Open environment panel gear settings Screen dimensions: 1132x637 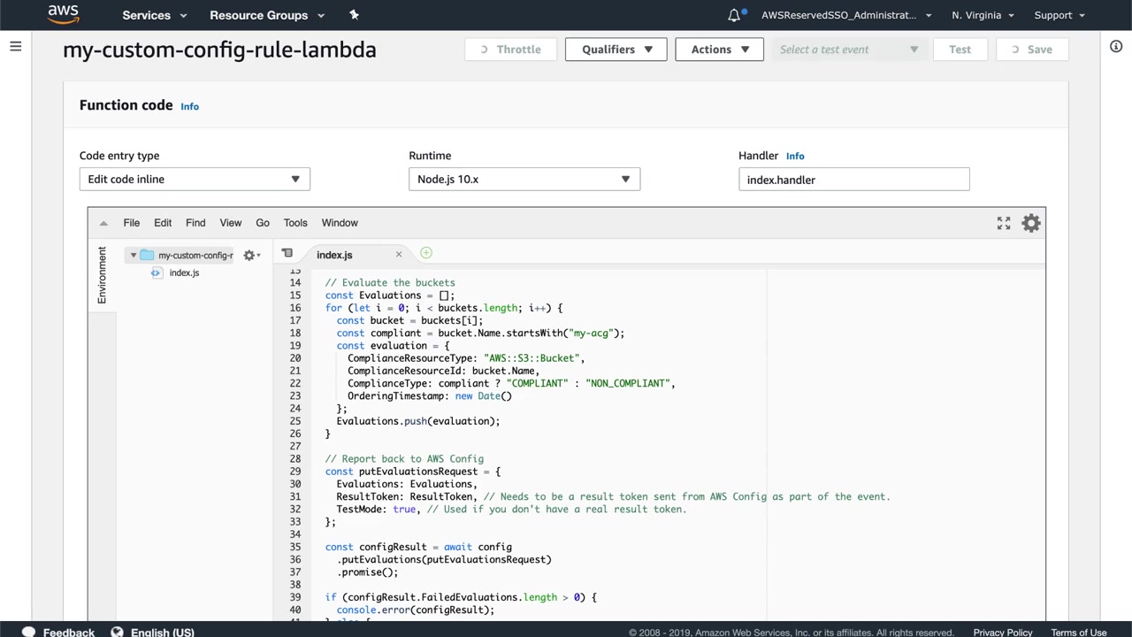tap(250, 255)
